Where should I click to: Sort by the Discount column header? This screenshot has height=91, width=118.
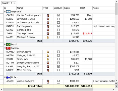tap(59, 8)
